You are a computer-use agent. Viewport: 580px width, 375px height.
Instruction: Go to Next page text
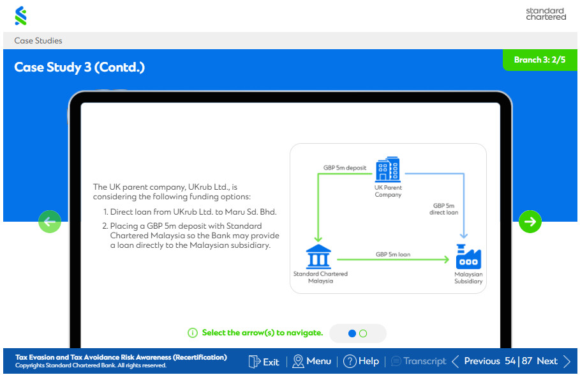(547, 361)
